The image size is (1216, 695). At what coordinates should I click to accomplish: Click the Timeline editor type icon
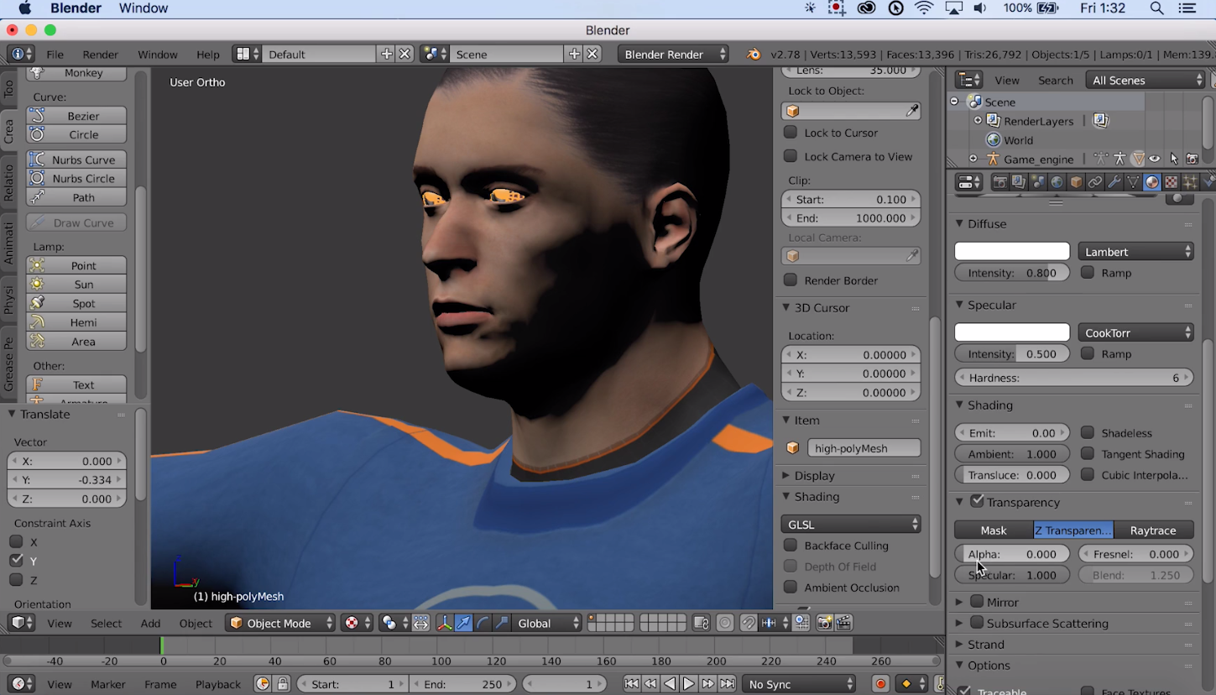(x=20, y=684)
